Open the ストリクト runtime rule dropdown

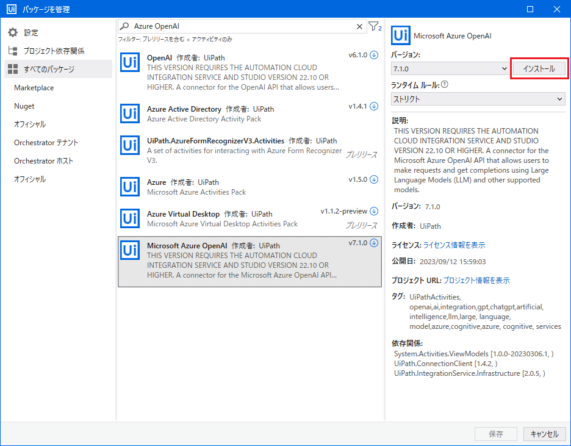tap(478, 99)
